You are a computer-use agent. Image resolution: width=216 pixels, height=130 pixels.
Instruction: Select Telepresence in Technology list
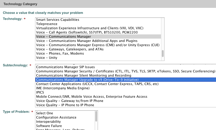[x=98, y=24]
